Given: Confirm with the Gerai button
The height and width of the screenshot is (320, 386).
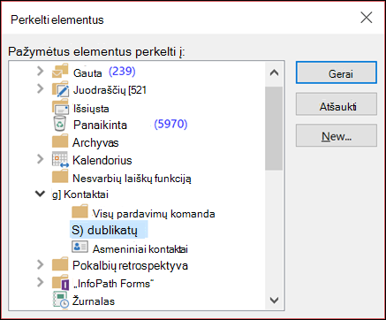Looking at the screenshot, I should (337, 72).
